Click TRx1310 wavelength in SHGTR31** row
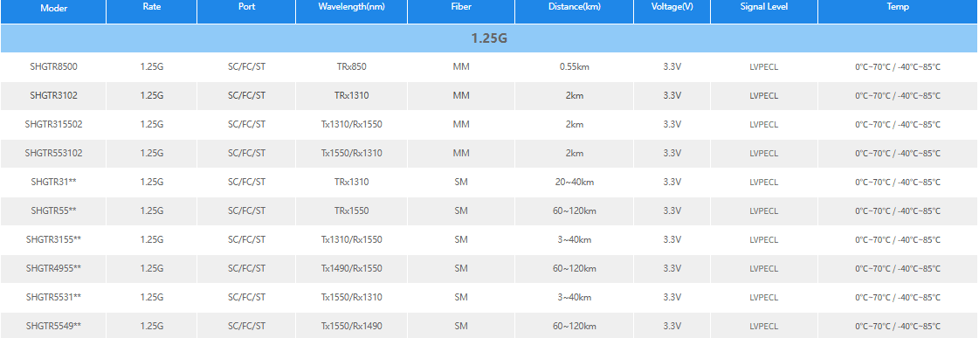979x338 pixels. tap(352, 182)
